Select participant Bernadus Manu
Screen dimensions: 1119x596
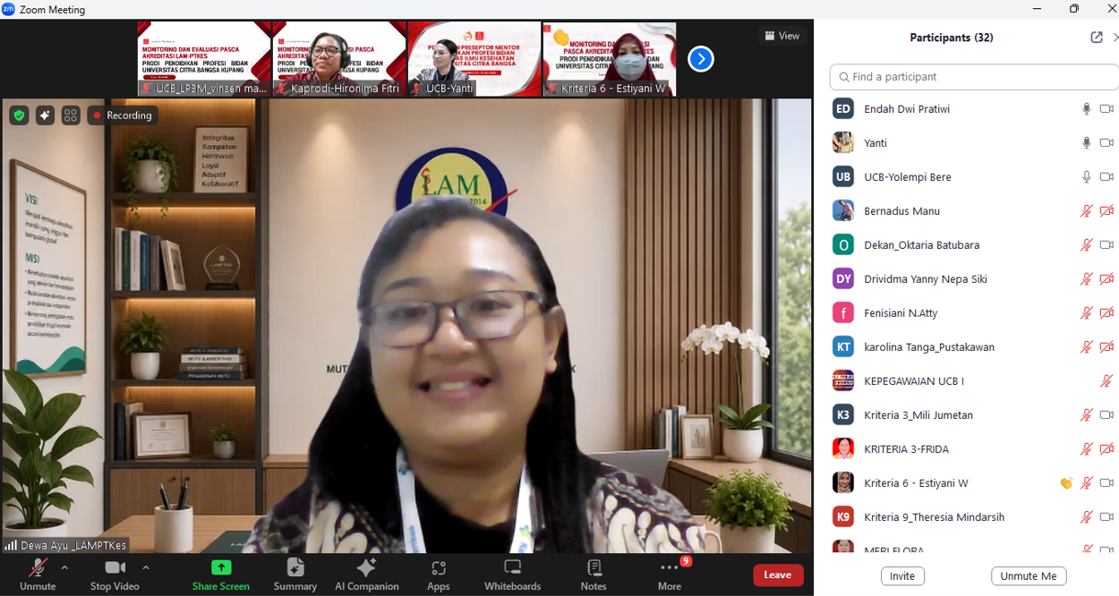coord(974,211)
